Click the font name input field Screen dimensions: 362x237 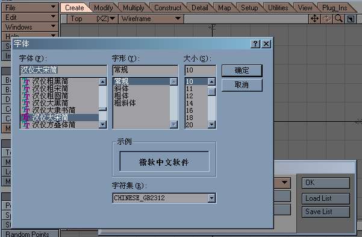(63, 70)
